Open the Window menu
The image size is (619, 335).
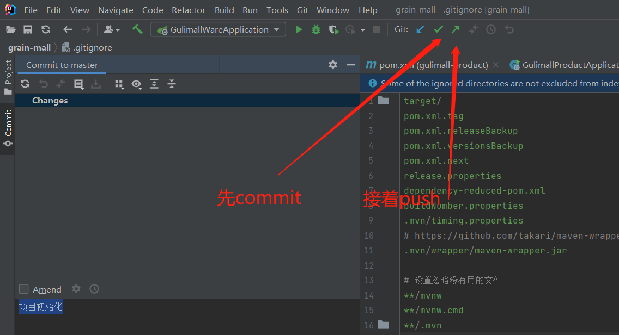pos(333,10)
